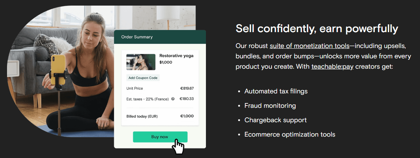Click the Order Summary header
420x158 pixels.
coord(160,37)
